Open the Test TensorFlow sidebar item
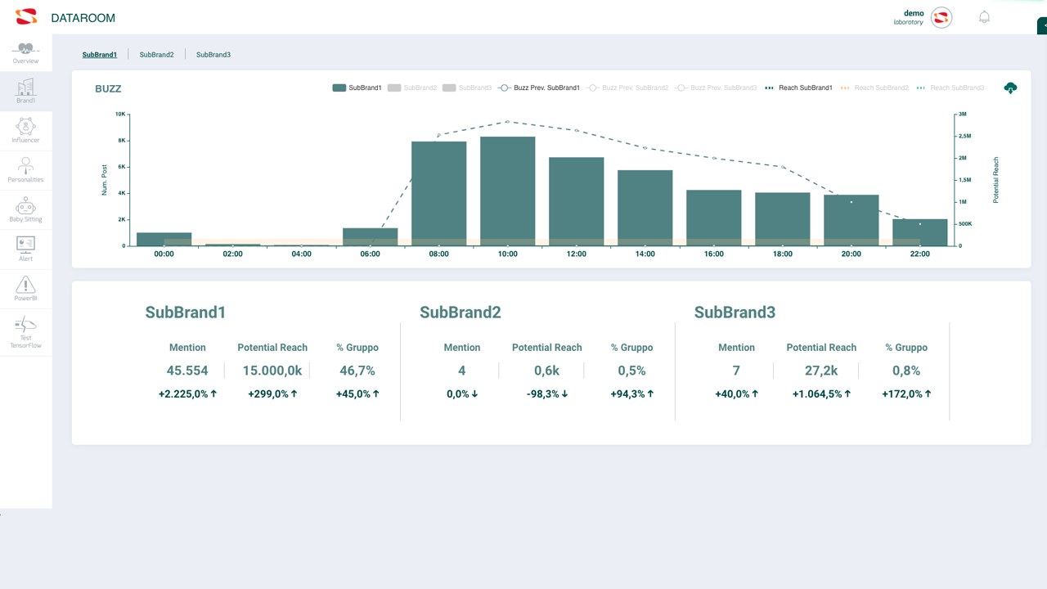The width and height of the screenshot is (1047, 589). click(x=25, y=332)
